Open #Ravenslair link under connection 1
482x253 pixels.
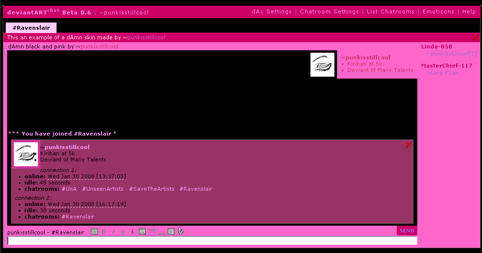tap(196, 189)
